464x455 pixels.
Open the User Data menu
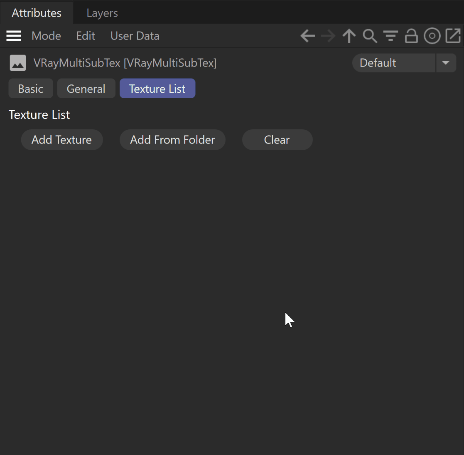tap(135, 36)
